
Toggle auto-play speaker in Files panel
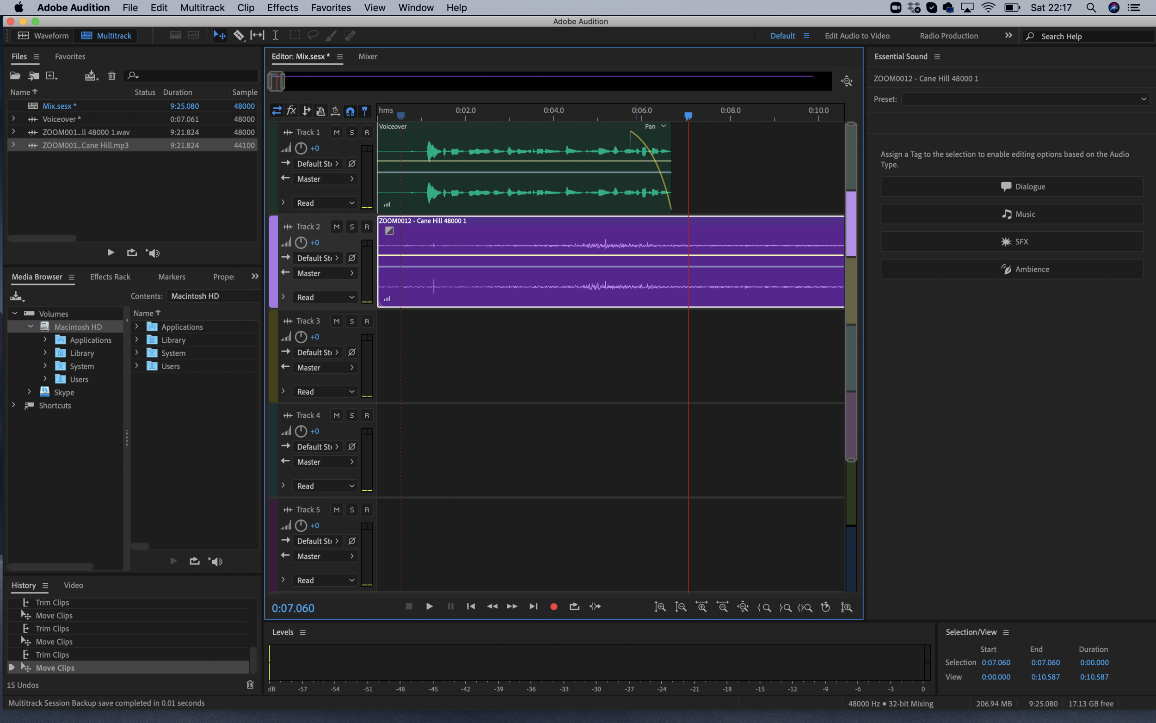click(153, 253)
